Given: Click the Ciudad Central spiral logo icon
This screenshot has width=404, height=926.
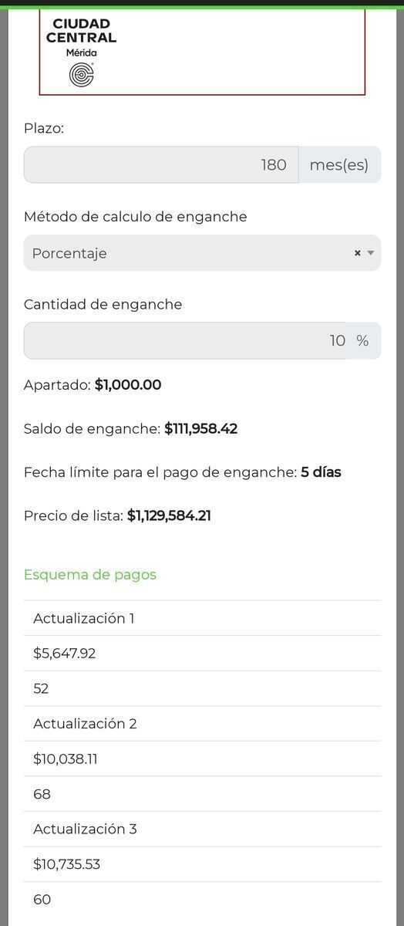Looking at the screenshot, I should [x=81, y=74].
